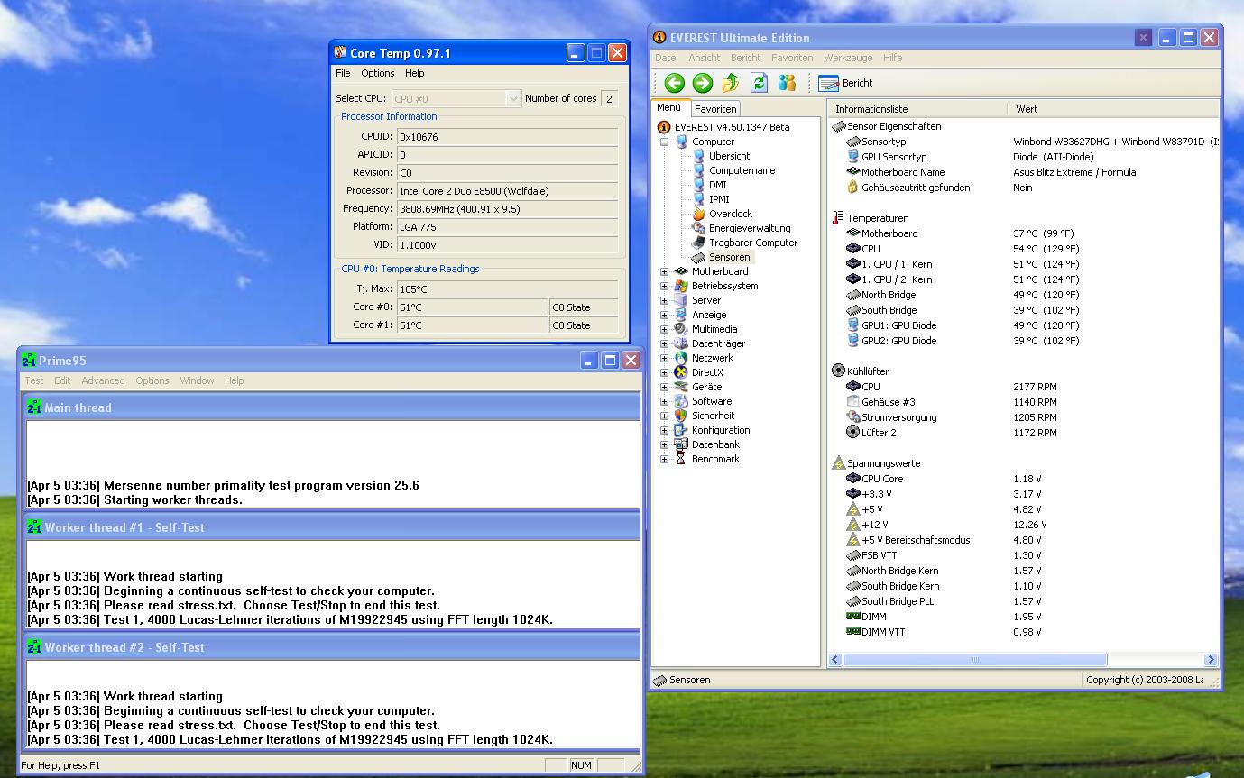The image size is (1244, 778).
Task: Expand the Server tree node
Action: coord(665,300)
